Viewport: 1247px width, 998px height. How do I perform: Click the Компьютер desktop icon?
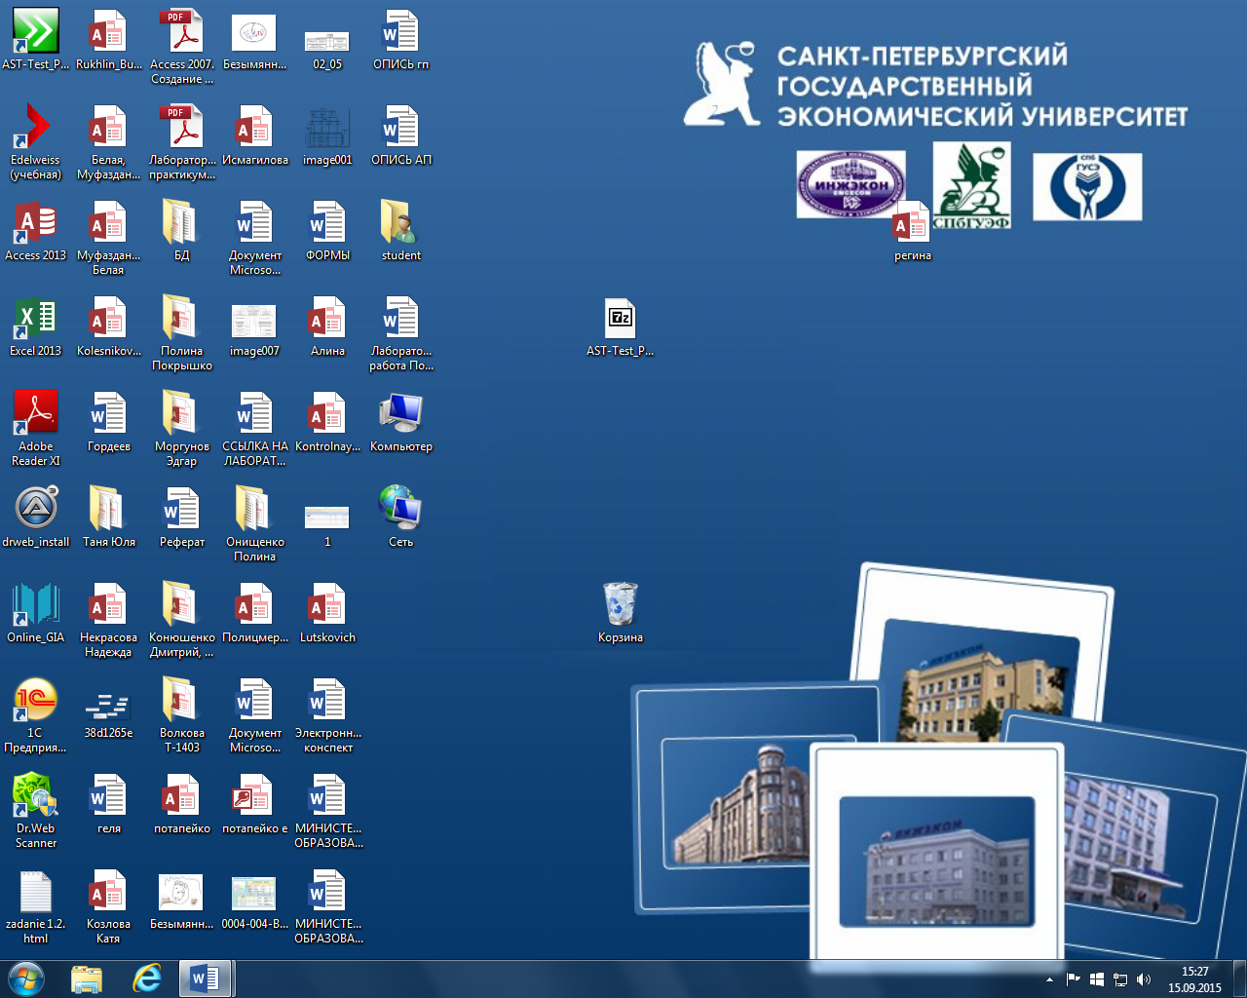point(401,415)
